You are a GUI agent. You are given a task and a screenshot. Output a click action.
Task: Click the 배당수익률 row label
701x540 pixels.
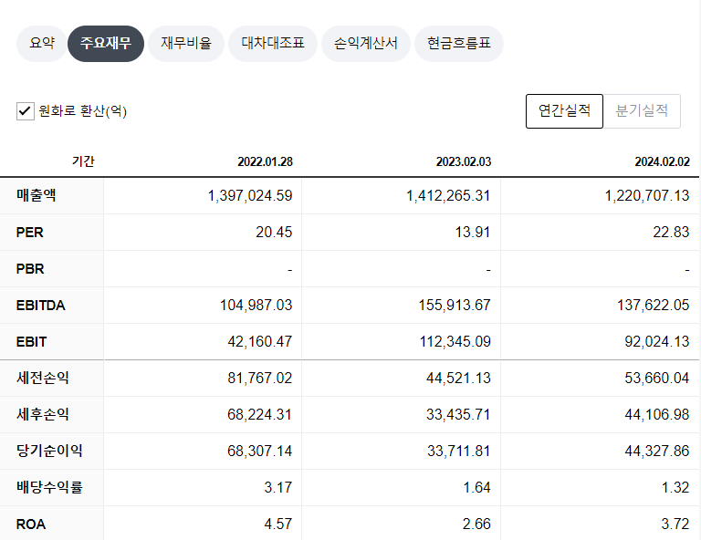(x=49, y=487)
